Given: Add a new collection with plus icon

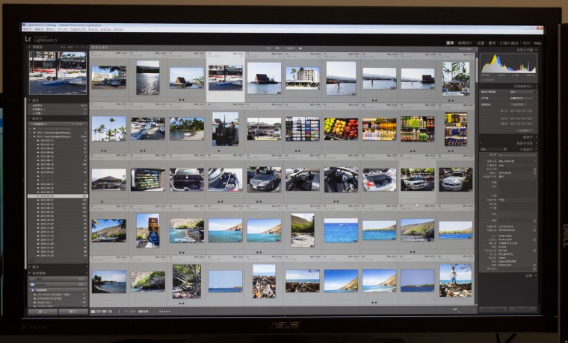Looking at the screenshot, I should (87, 267).
